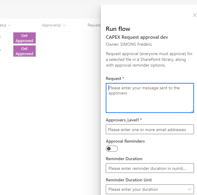Open the Status column dropdown chevron

coord(10,25)
